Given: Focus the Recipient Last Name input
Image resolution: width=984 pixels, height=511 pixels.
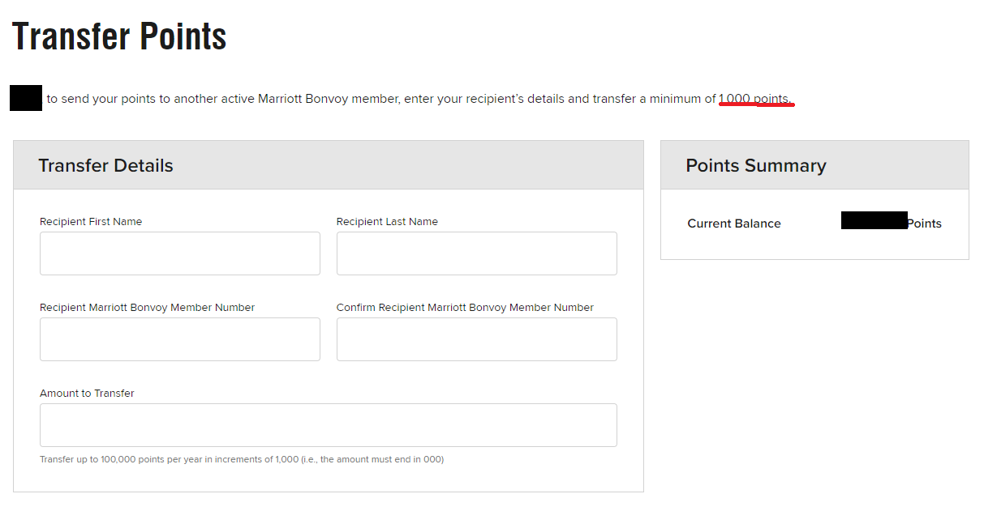Looking at the screenshot, I should 477,253.
